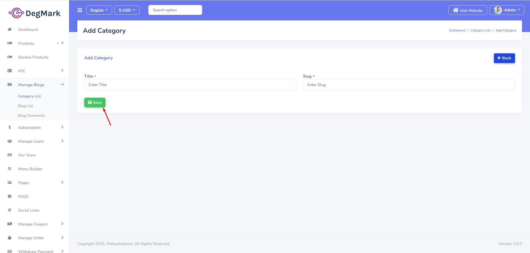Screen dimensions: 530x253
Task: Click the Menu Builder list icon
Action: (10, 169)
